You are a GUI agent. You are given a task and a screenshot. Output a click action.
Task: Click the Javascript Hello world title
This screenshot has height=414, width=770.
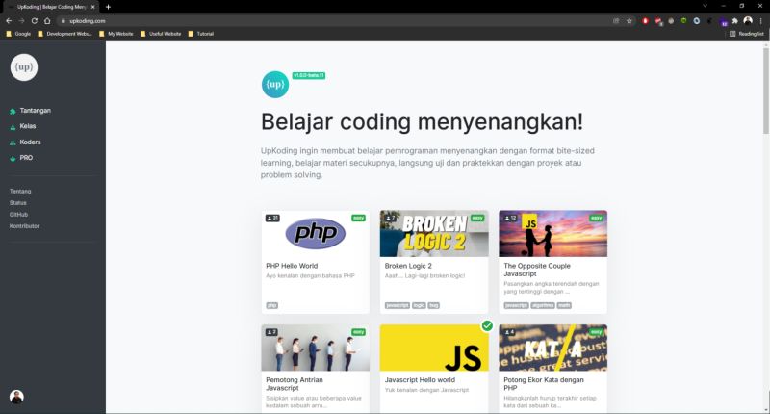coord(420,380)
